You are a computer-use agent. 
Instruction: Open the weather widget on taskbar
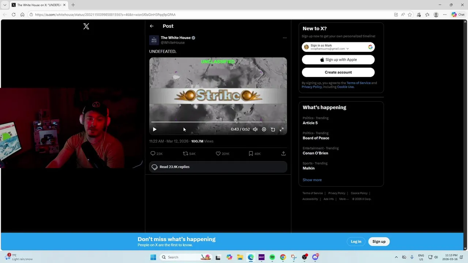click(19, 257)
